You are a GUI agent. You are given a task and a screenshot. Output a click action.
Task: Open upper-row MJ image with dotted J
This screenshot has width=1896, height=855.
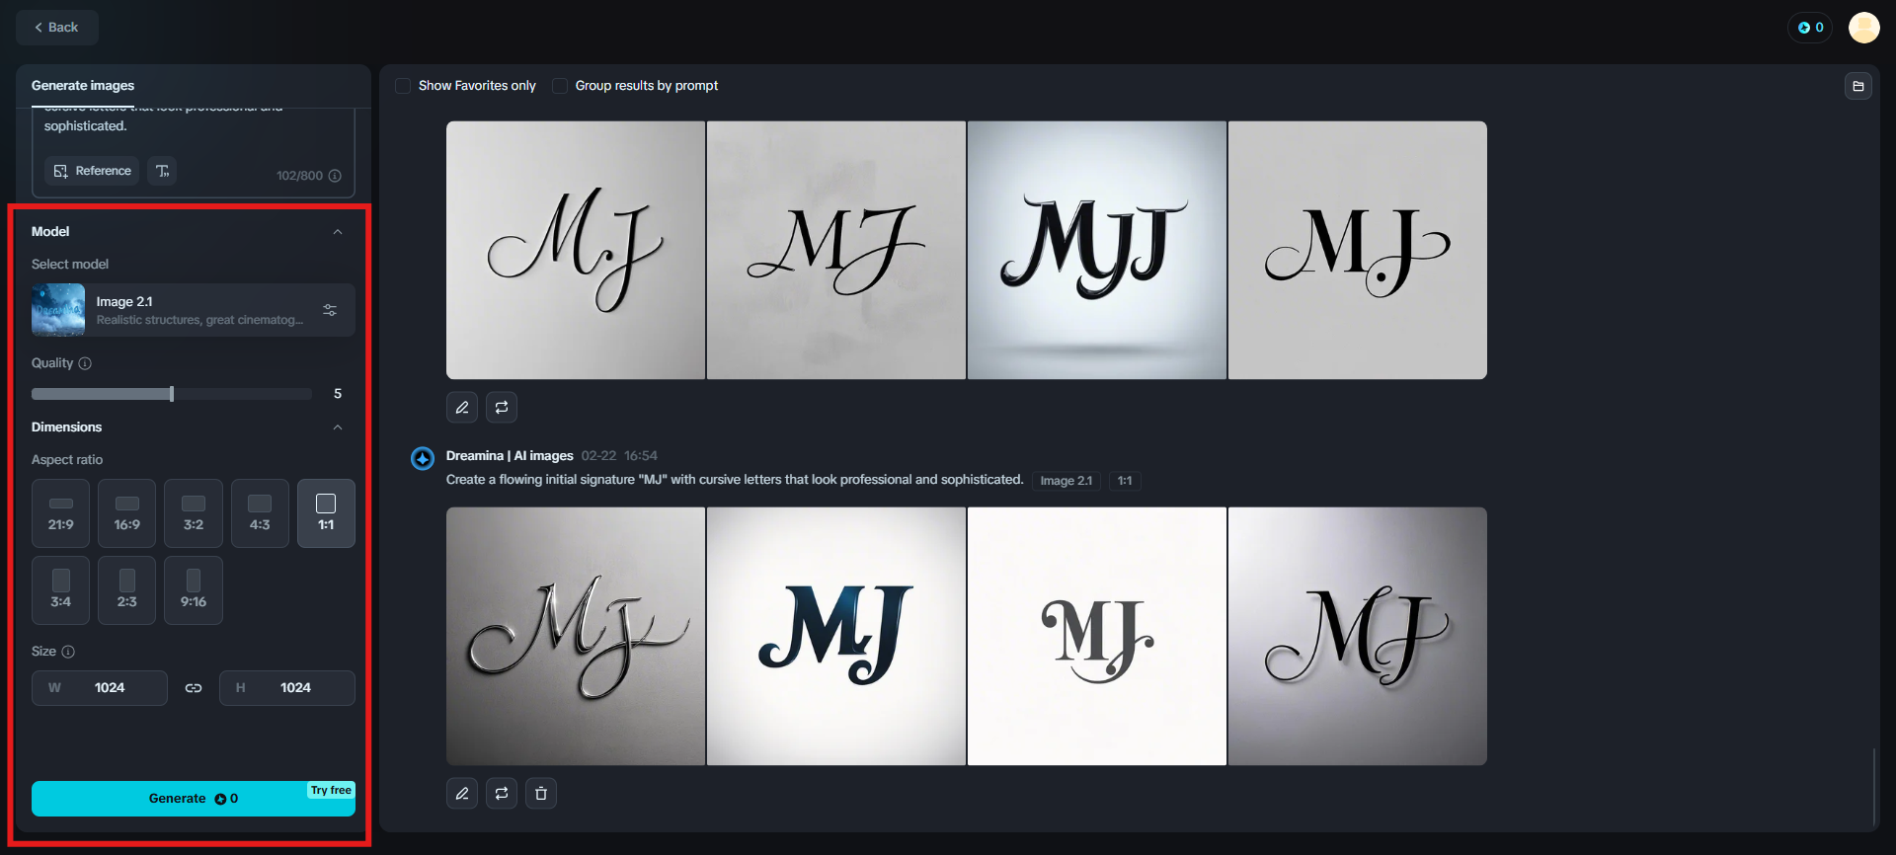click(1358, 250)
